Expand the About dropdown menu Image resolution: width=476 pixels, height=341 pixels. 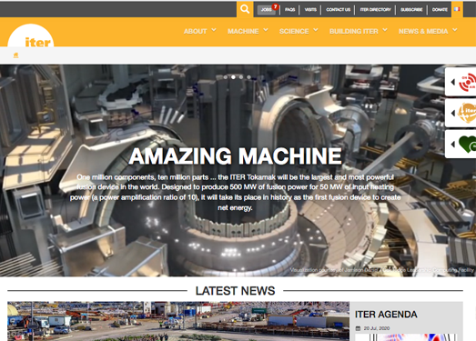tap(199, 31)
